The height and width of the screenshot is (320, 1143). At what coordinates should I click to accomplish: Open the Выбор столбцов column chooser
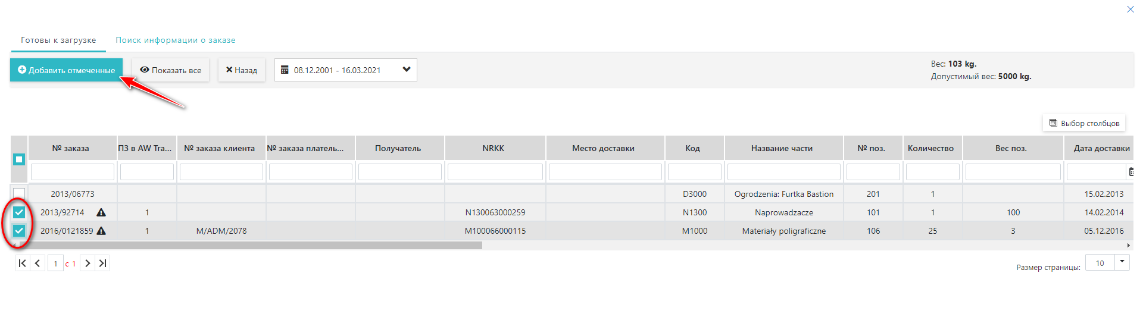click(x=1083, y=123)
